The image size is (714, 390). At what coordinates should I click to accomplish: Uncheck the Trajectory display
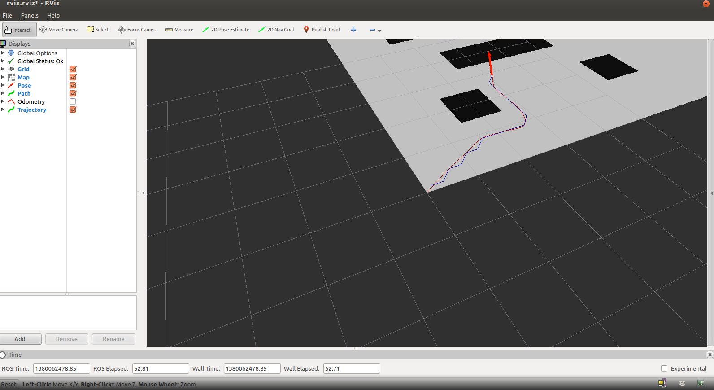73,110
